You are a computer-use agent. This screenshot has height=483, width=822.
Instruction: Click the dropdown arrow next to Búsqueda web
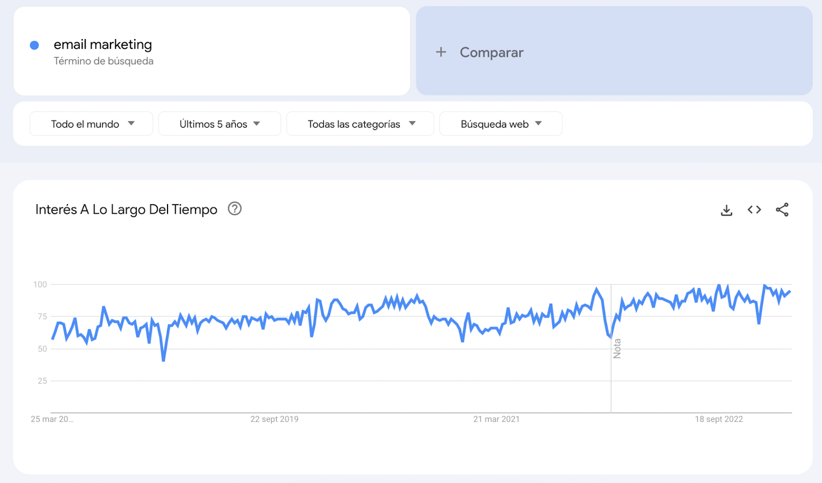(x=538, y=123)
